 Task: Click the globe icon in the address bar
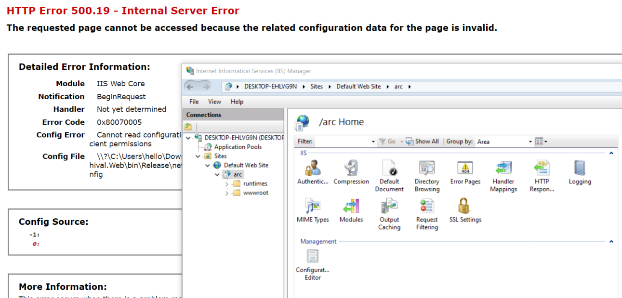(229, 87)
